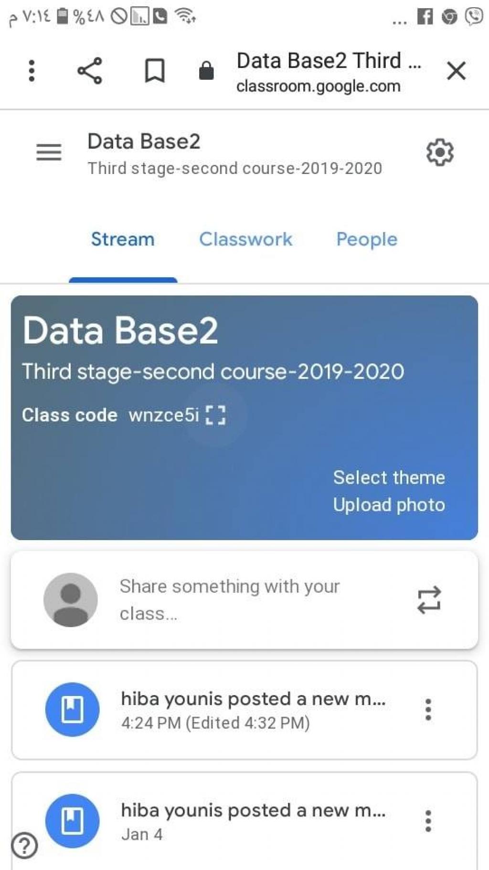Close the Data Base2 browser tab
The image size is (489, 870).
click(x=456, y=71)
